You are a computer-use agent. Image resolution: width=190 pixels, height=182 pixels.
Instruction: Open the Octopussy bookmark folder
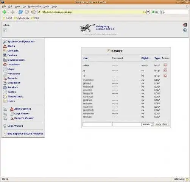[x=22, y=18]
